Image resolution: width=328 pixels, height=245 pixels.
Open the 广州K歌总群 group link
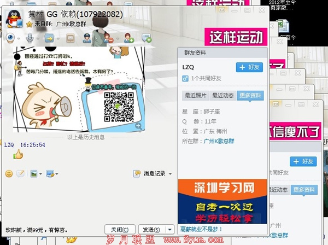click(219, 141)
